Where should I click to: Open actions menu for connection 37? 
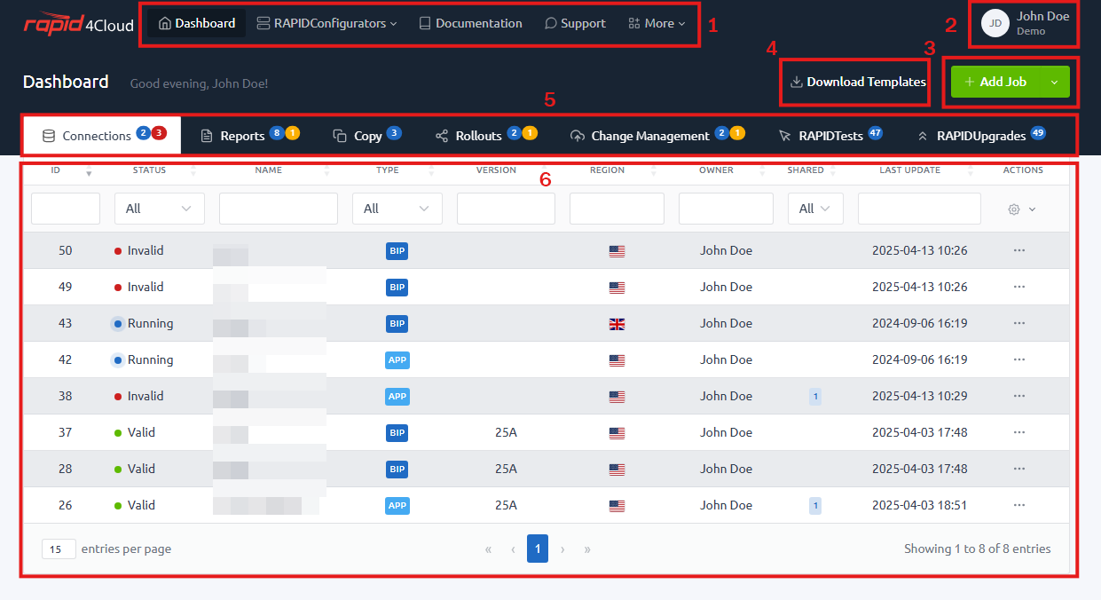(x=1019, y=432)
